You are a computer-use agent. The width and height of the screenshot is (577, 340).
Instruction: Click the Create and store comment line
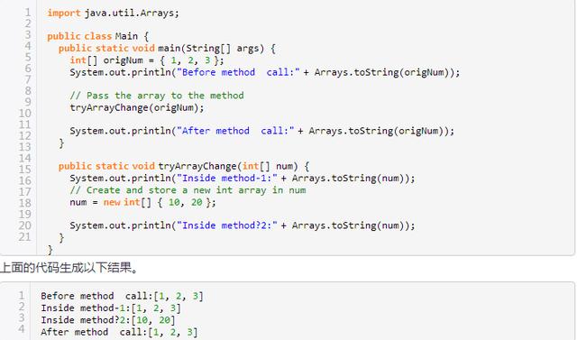(x=188, y=190)
